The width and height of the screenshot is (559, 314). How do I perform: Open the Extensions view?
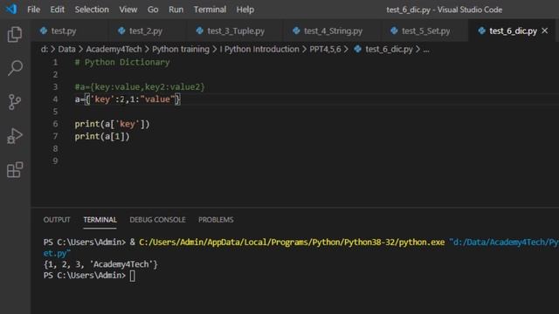tap(15, 169)
